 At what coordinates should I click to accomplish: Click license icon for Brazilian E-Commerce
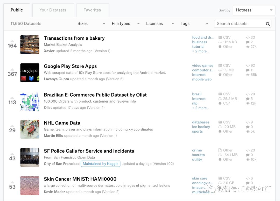[x=220, y=103]
